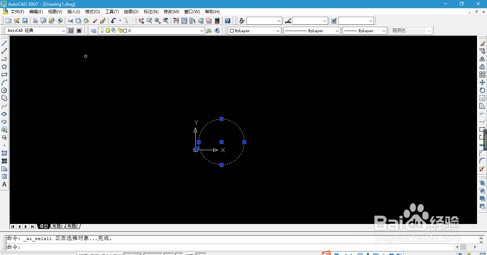Choose the Offset tool

point(482,67)
